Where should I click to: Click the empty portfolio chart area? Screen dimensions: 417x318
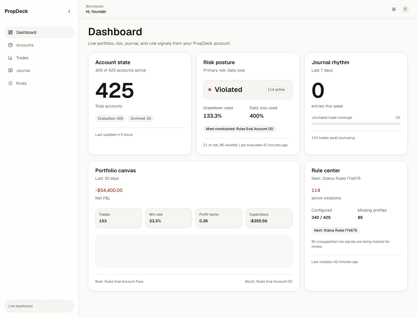pyautogui.click(x=194, y=251)
